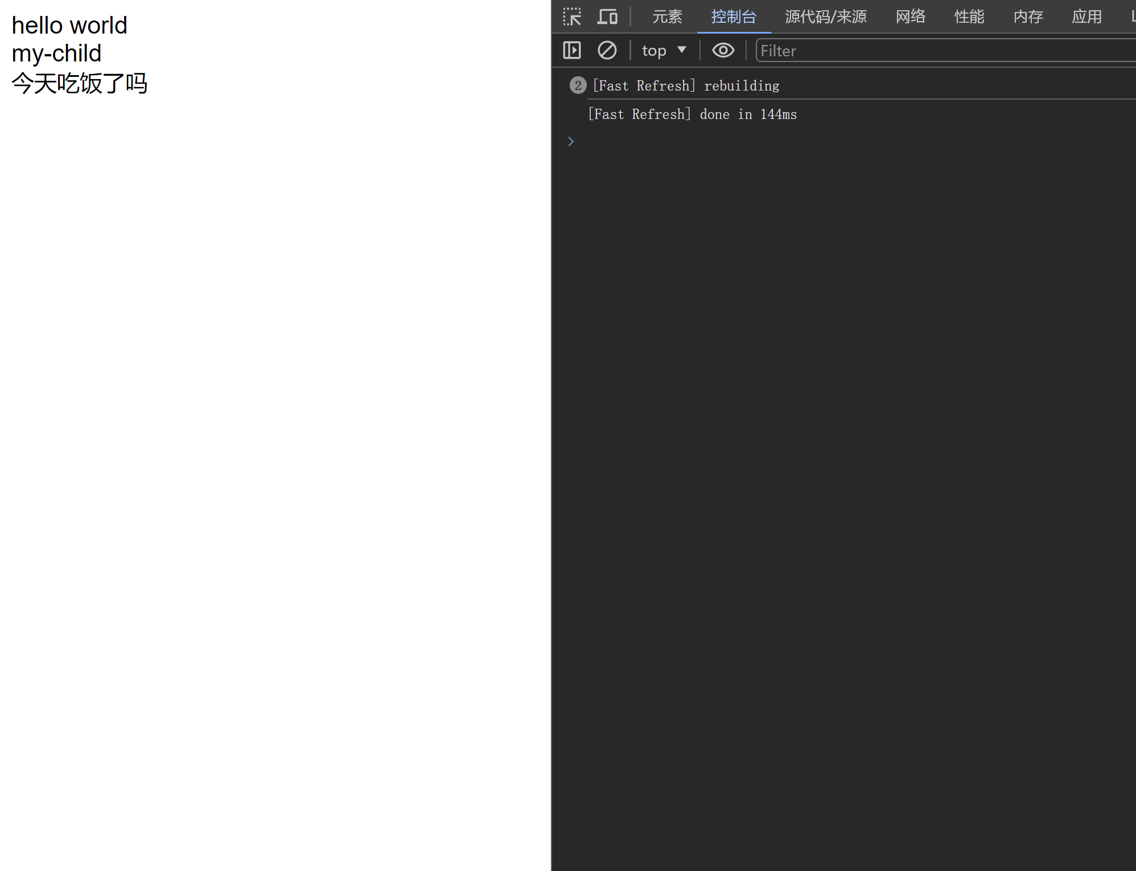Screen dimensions: 1136x871
Task: Open the 性能 tab
Action: (969, 17)
